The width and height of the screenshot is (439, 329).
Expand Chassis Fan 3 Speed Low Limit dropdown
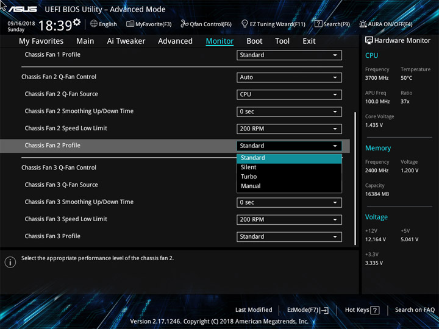click(289, 219)
